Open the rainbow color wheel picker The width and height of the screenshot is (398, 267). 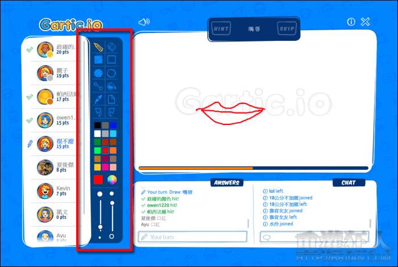(112, 180)
